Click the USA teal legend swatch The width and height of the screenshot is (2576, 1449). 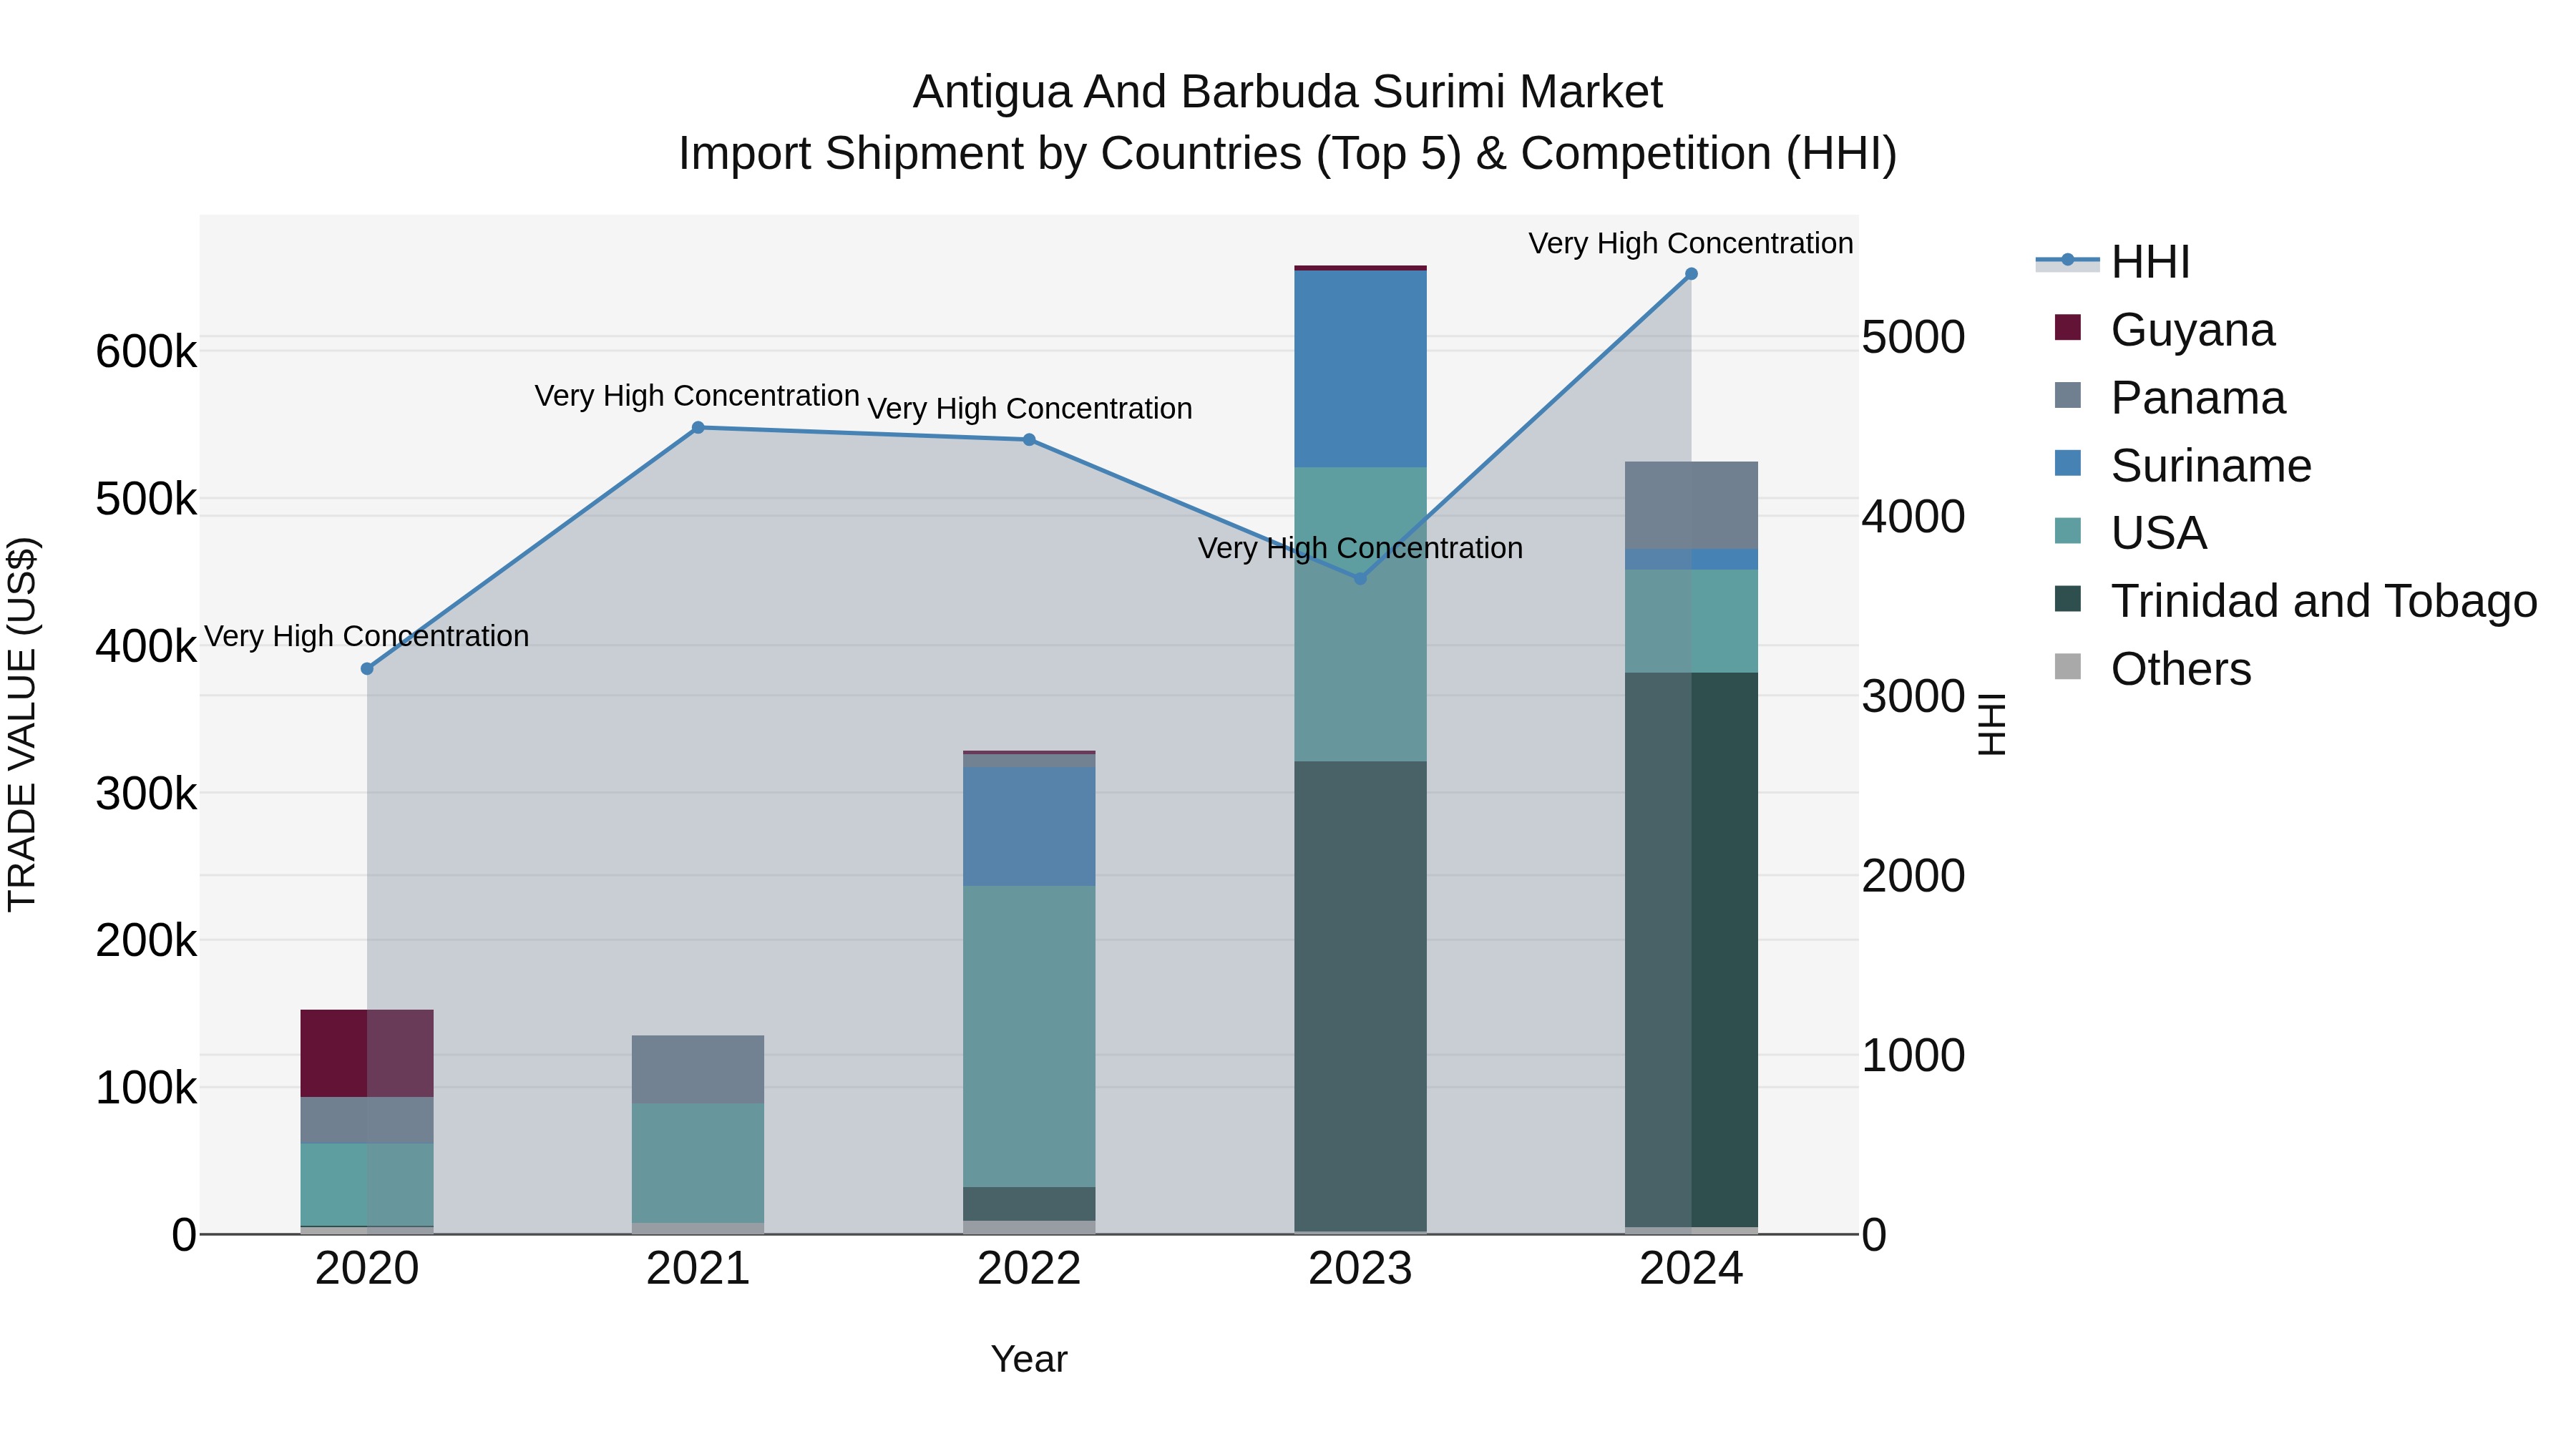pos(2067,530)
